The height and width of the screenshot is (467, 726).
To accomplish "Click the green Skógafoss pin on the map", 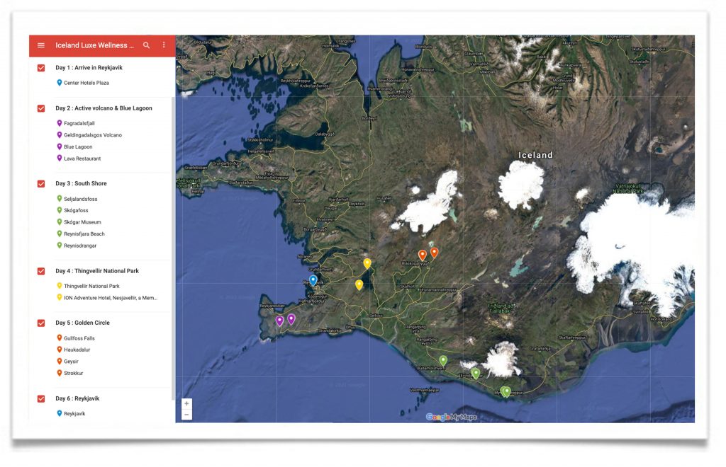I will (476, 373).
